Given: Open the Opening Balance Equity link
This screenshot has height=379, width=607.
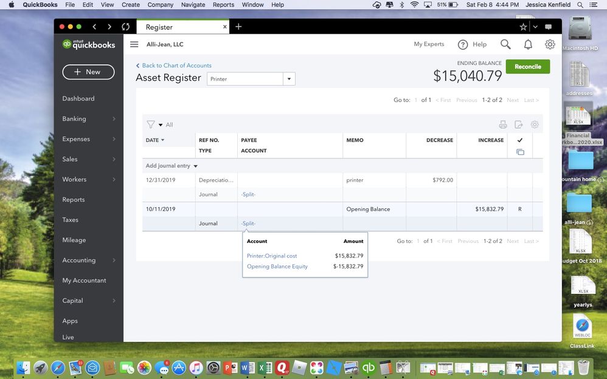Looking at the screenshot, I should 277,267.
